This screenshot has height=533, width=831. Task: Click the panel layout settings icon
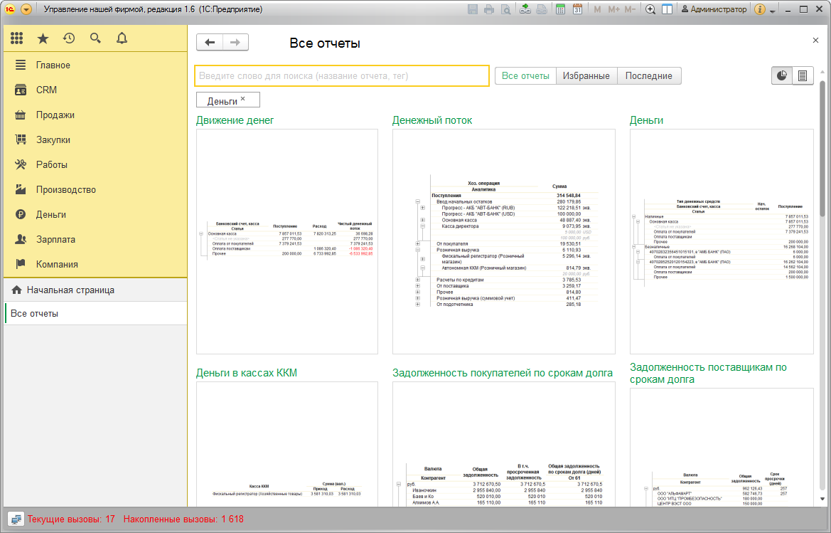pos(668,9)
